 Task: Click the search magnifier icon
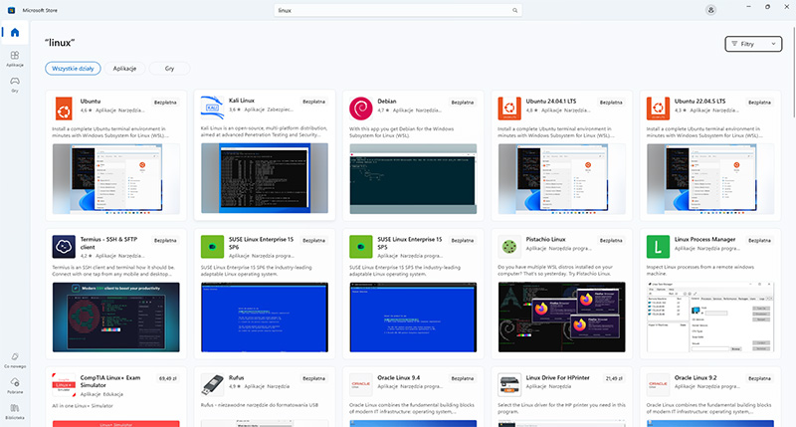(514, 10)
